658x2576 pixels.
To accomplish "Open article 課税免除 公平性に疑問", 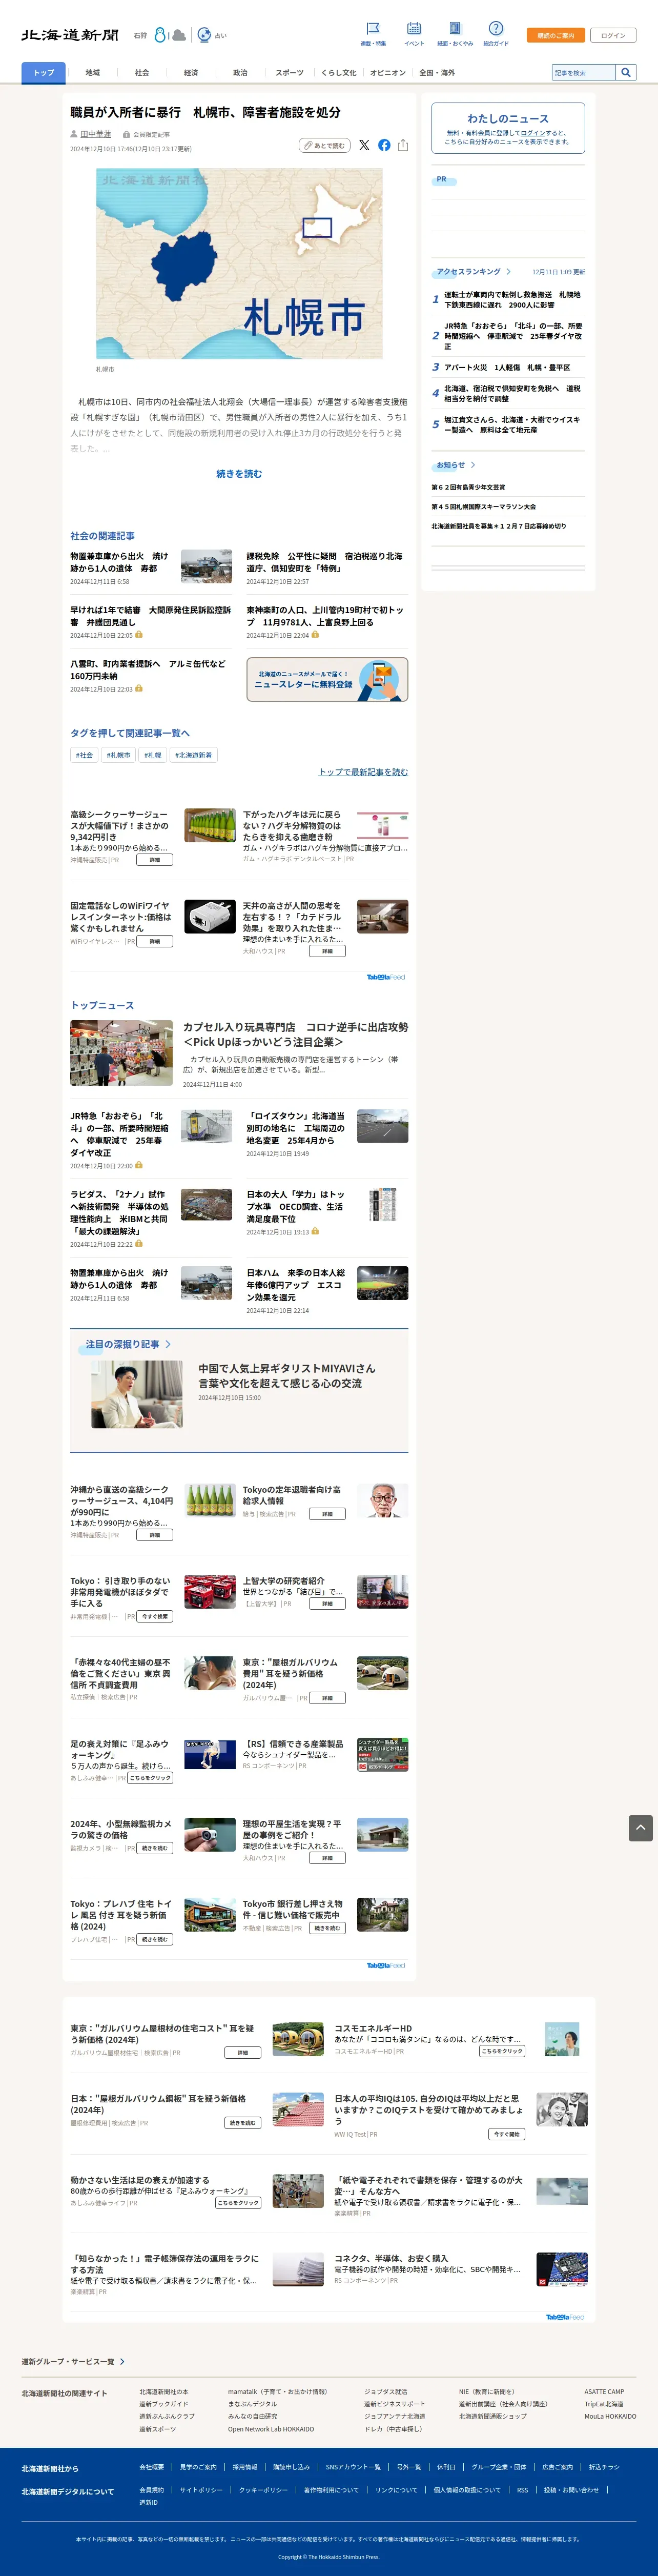I will pyautogui.click(x=325, y=562).
